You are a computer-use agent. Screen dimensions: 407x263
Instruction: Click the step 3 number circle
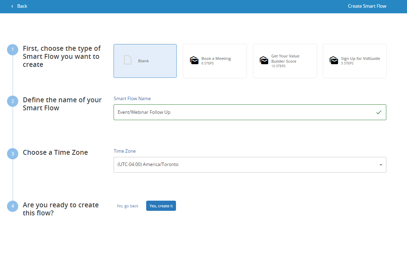[x=13, y=153]
